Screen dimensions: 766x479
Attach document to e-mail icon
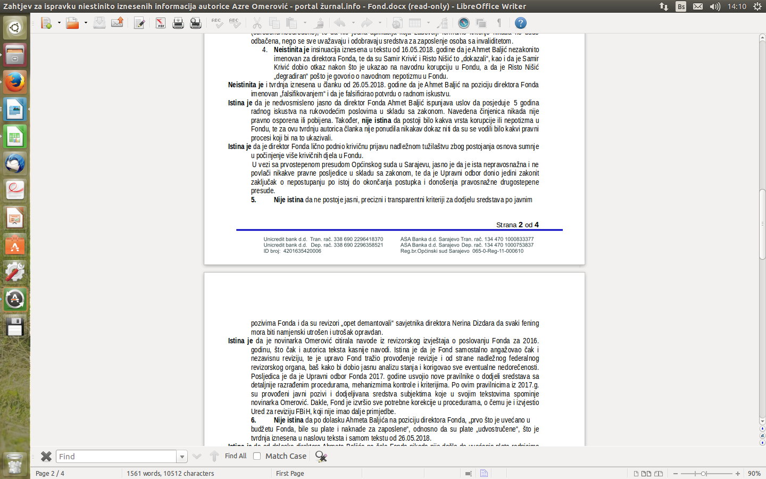117,23
